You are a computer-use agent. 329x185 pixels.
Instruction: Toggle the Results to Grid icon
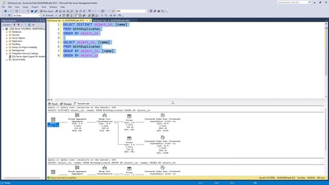pos(93,15)
